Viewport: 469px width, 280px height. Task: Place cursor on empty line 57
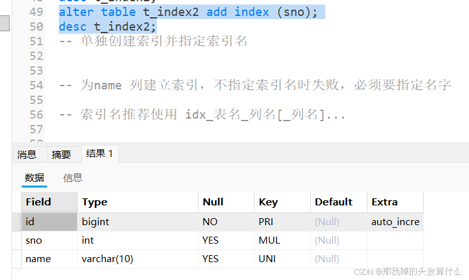point(257,129)
